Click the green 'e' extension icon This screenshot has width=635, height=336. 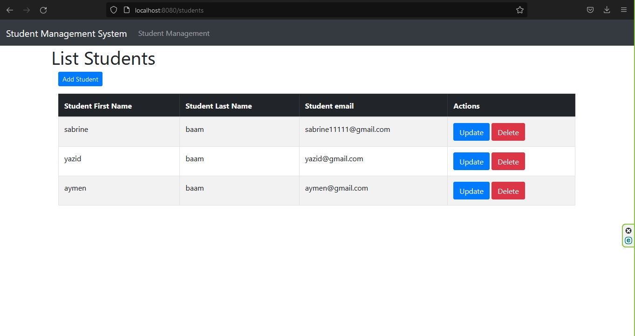click(x=628, y=240)
